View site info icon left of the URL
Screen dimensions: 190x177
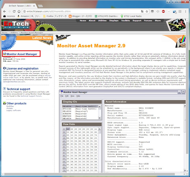click(24, 11)
